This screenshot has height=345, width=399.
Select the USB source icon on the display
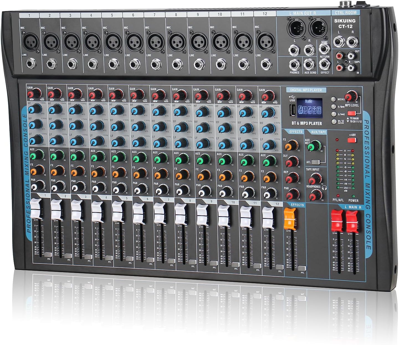coord(300,110)
